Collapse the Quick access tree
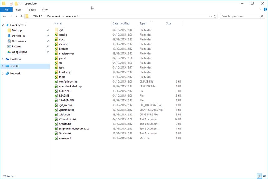The width and height of the screenshot is (268, 179). click(3, 25)
